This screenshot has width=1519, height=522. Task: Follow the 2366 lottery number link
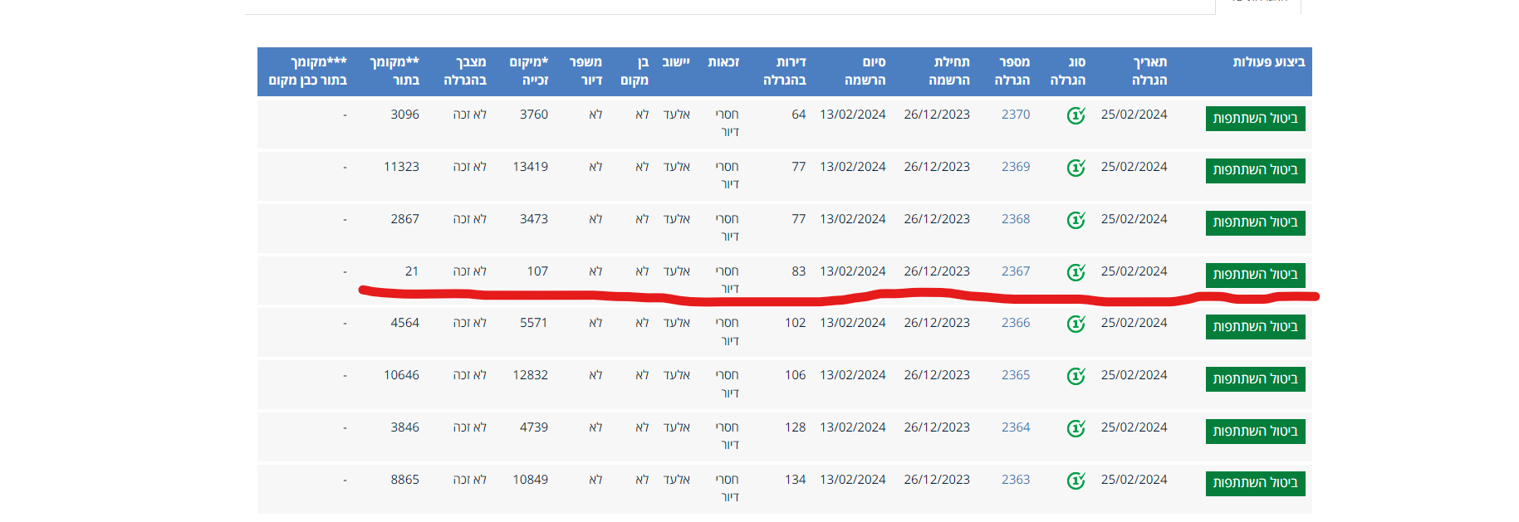pos(1016,323)
